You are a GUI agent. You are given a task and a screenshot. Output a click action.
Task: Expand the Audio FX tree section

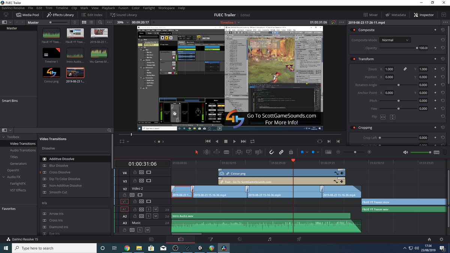[x=4, y=177]
